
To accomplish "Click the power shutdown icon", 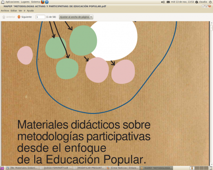I will 210,2.
